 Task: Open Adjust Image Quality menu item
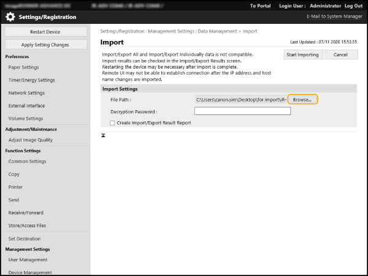click(31, 140)
